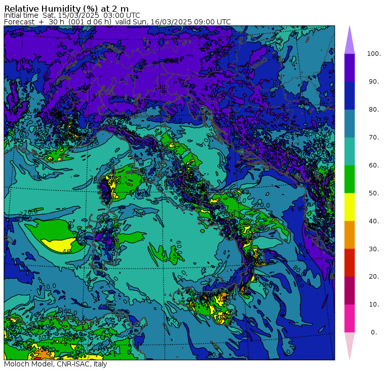Click the '10.' legend label
The width and height of the screenshot is (385, 371).
374,305
